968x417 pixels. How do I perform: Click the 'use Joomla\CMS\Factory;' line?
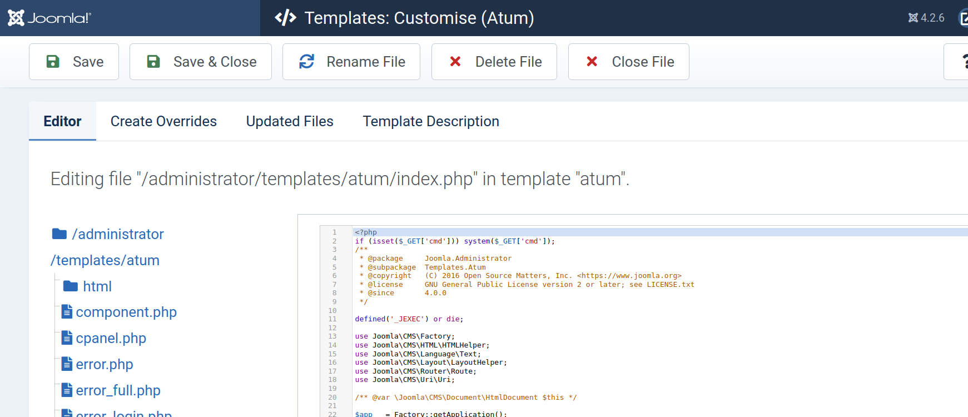(x=405, y=336)
